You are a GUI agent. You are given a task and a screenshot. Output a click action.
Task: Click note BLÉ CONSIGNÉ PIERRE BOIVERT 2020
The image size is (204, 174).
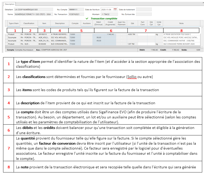[x=179, y=44]
